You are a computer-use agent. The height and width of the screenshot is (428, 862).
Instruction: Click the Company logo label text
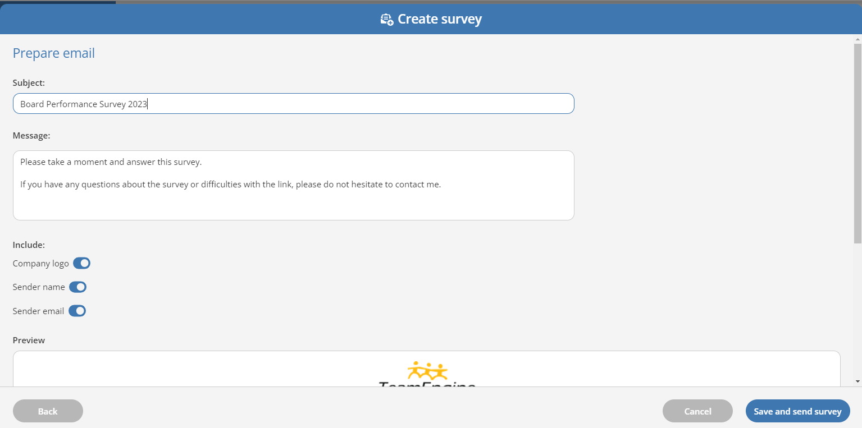(41, 263)
